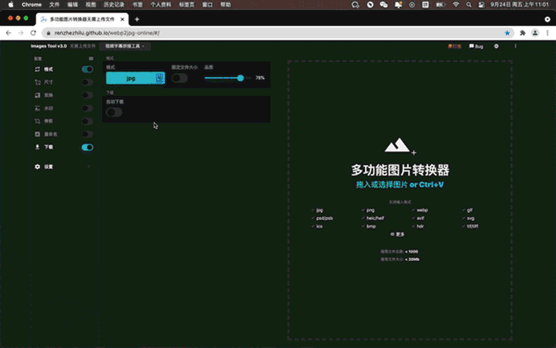Open the page's vertical three-dot menu
Image resolution: width=556 pixels, height=348 pixels.
[515, 46]
